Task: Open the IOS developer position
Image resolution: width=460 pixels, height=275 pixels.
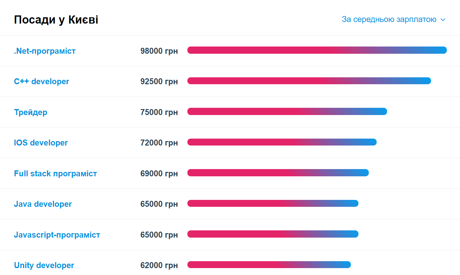Action: coord(41,143)
